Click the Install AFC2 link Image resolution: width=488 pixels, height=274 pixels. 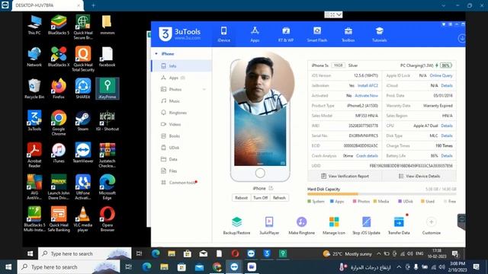(368, 85)
